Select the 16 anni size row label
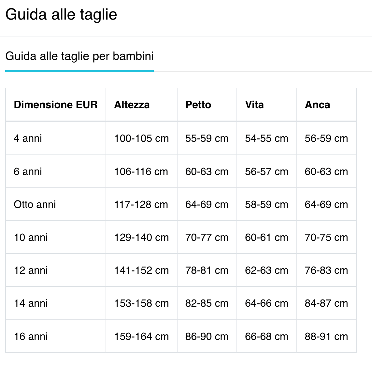Screen dimensions: 372x365 pyautogui.click(x=31, y=336)
